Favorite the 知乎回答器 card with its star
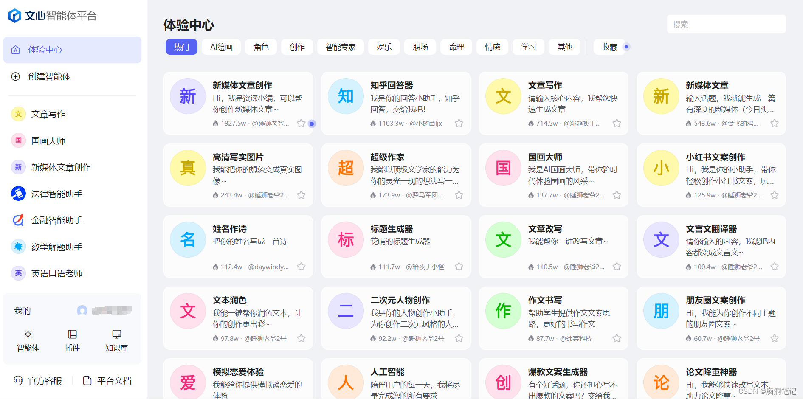The image size is (803, 399). 459,123
